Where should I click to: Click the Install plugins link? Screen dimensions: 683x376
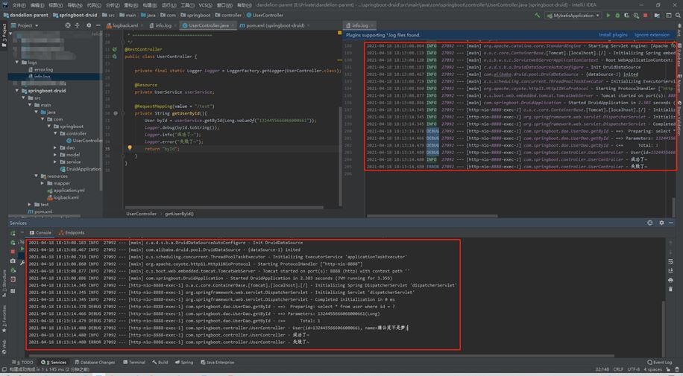coord(613,34)
